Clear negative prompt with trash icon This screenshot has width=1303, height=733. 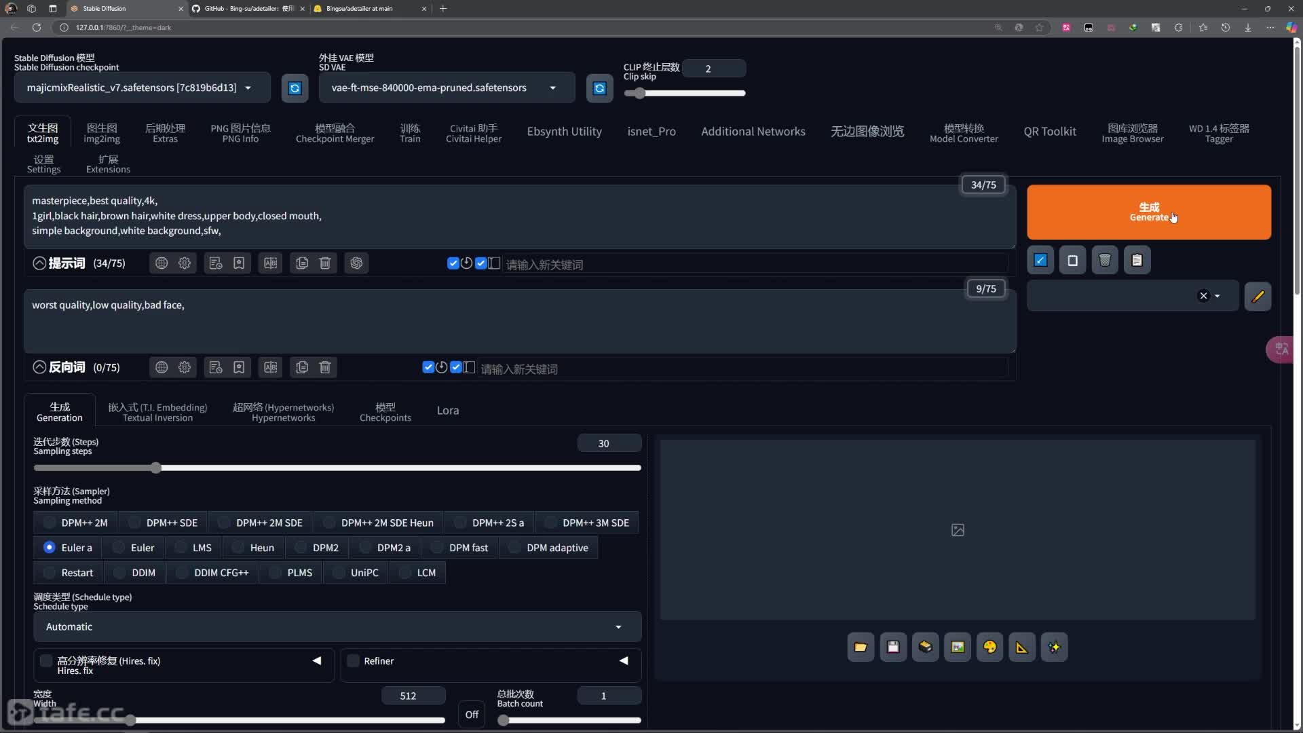click(325, 367)
